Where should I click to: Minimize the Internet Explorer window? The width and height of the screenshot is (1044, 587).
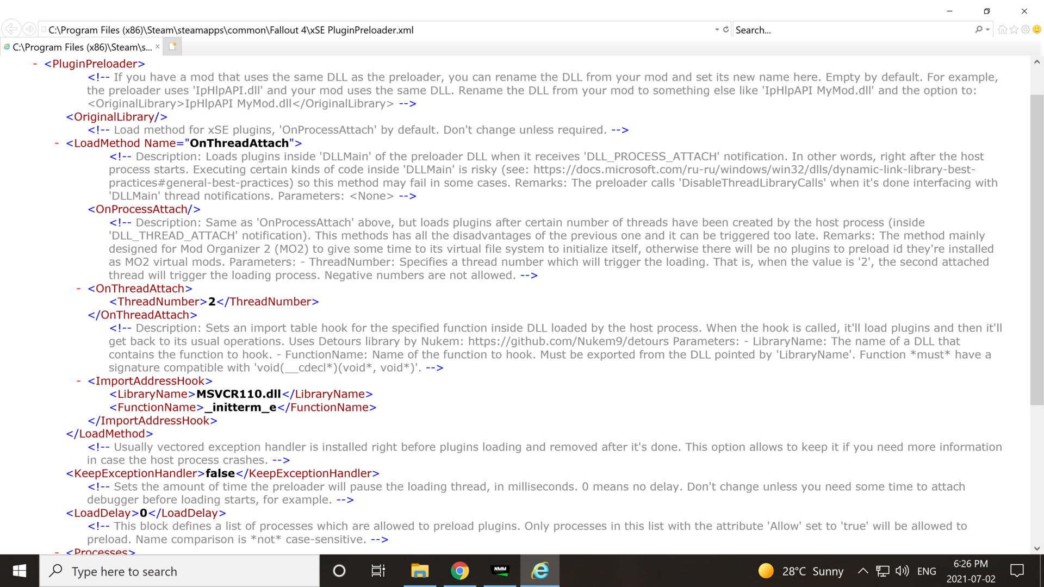(950, 11)
